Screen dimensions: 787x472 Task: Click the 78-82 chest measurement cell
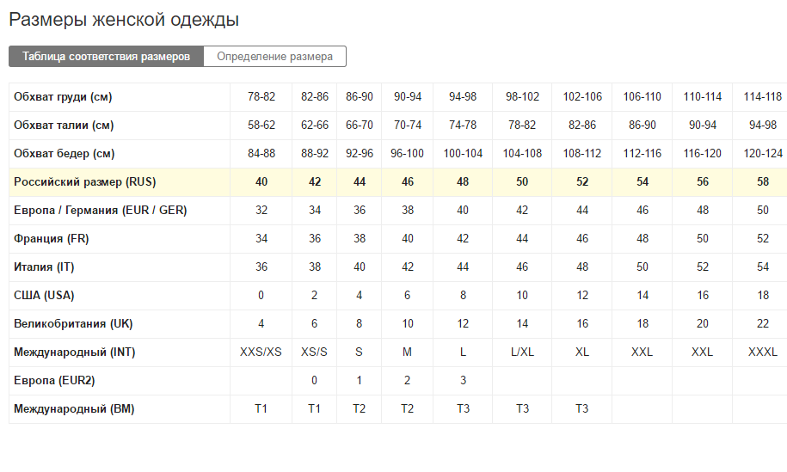(x=261, y=97)
